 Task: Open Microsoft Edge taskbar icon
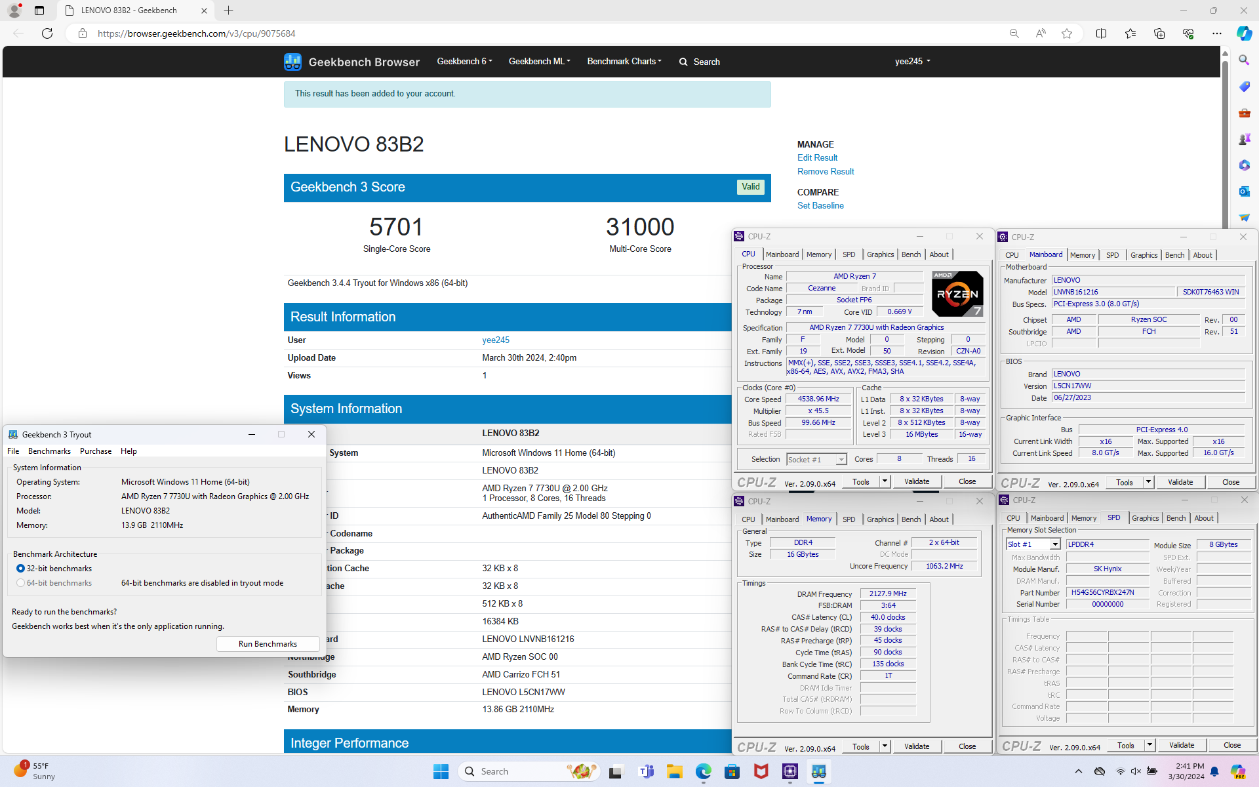click(704, 771)
